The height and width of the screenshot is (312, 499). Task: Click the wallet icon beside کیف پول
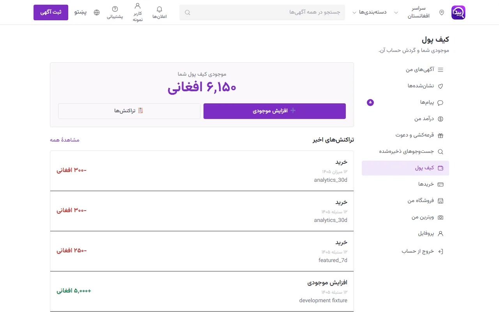pyautogui.click(x=441, y=168)
